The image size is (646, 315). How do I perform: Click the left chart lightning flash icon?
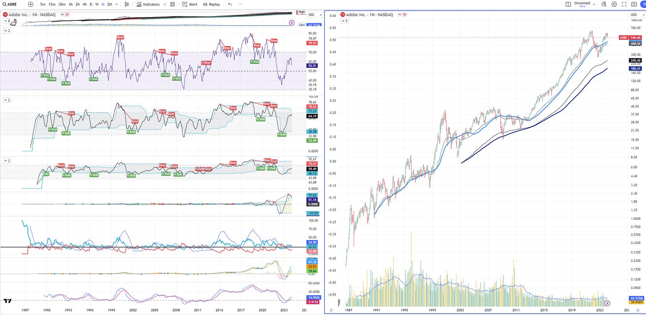coord(291,22)
